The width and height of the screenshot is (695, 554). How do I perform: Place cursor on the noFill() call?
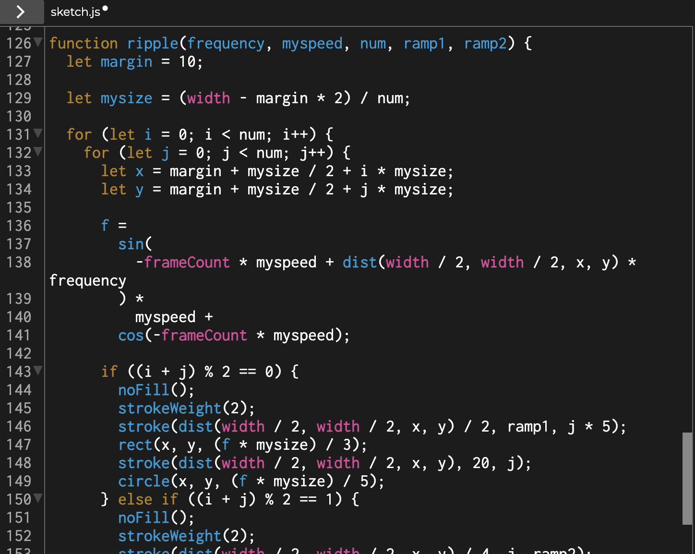coord(144,390)
